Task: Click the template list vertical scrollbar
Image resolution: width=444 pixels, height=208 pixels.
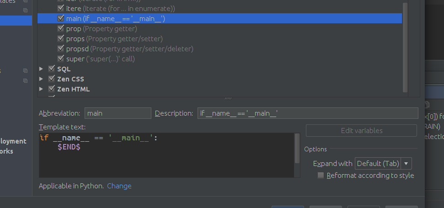Action: (x=405, y=47)
